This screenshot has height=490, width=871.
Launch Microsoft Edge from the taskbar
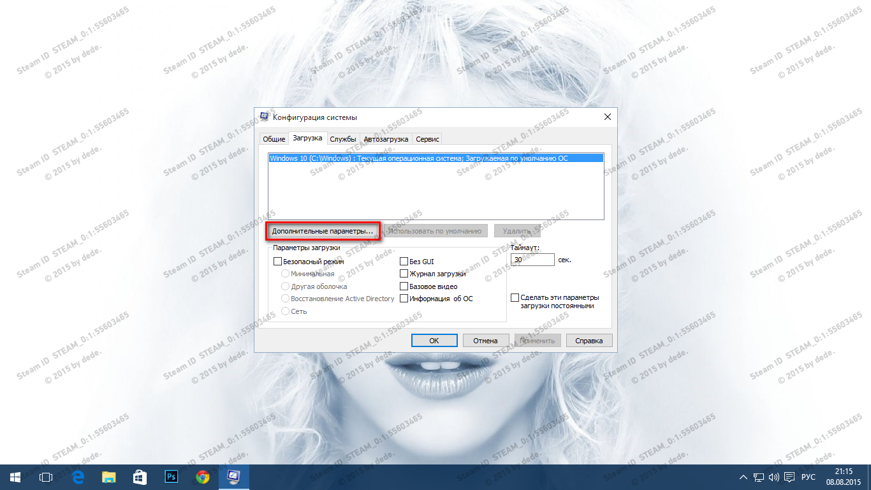pos(78,477)
